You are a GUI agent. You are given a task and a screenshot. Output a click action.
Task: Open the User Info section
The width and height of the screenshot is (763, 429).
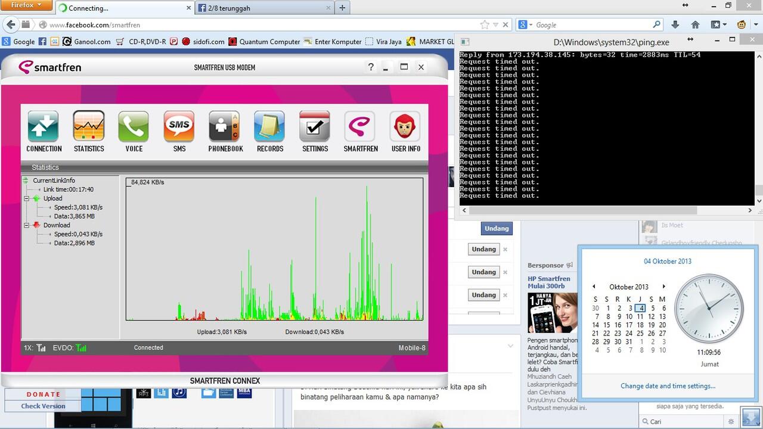[x=406, y=132]
